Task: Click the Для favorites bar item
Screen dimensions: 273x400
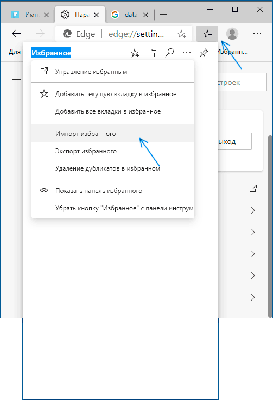Action: coord(15,52)
